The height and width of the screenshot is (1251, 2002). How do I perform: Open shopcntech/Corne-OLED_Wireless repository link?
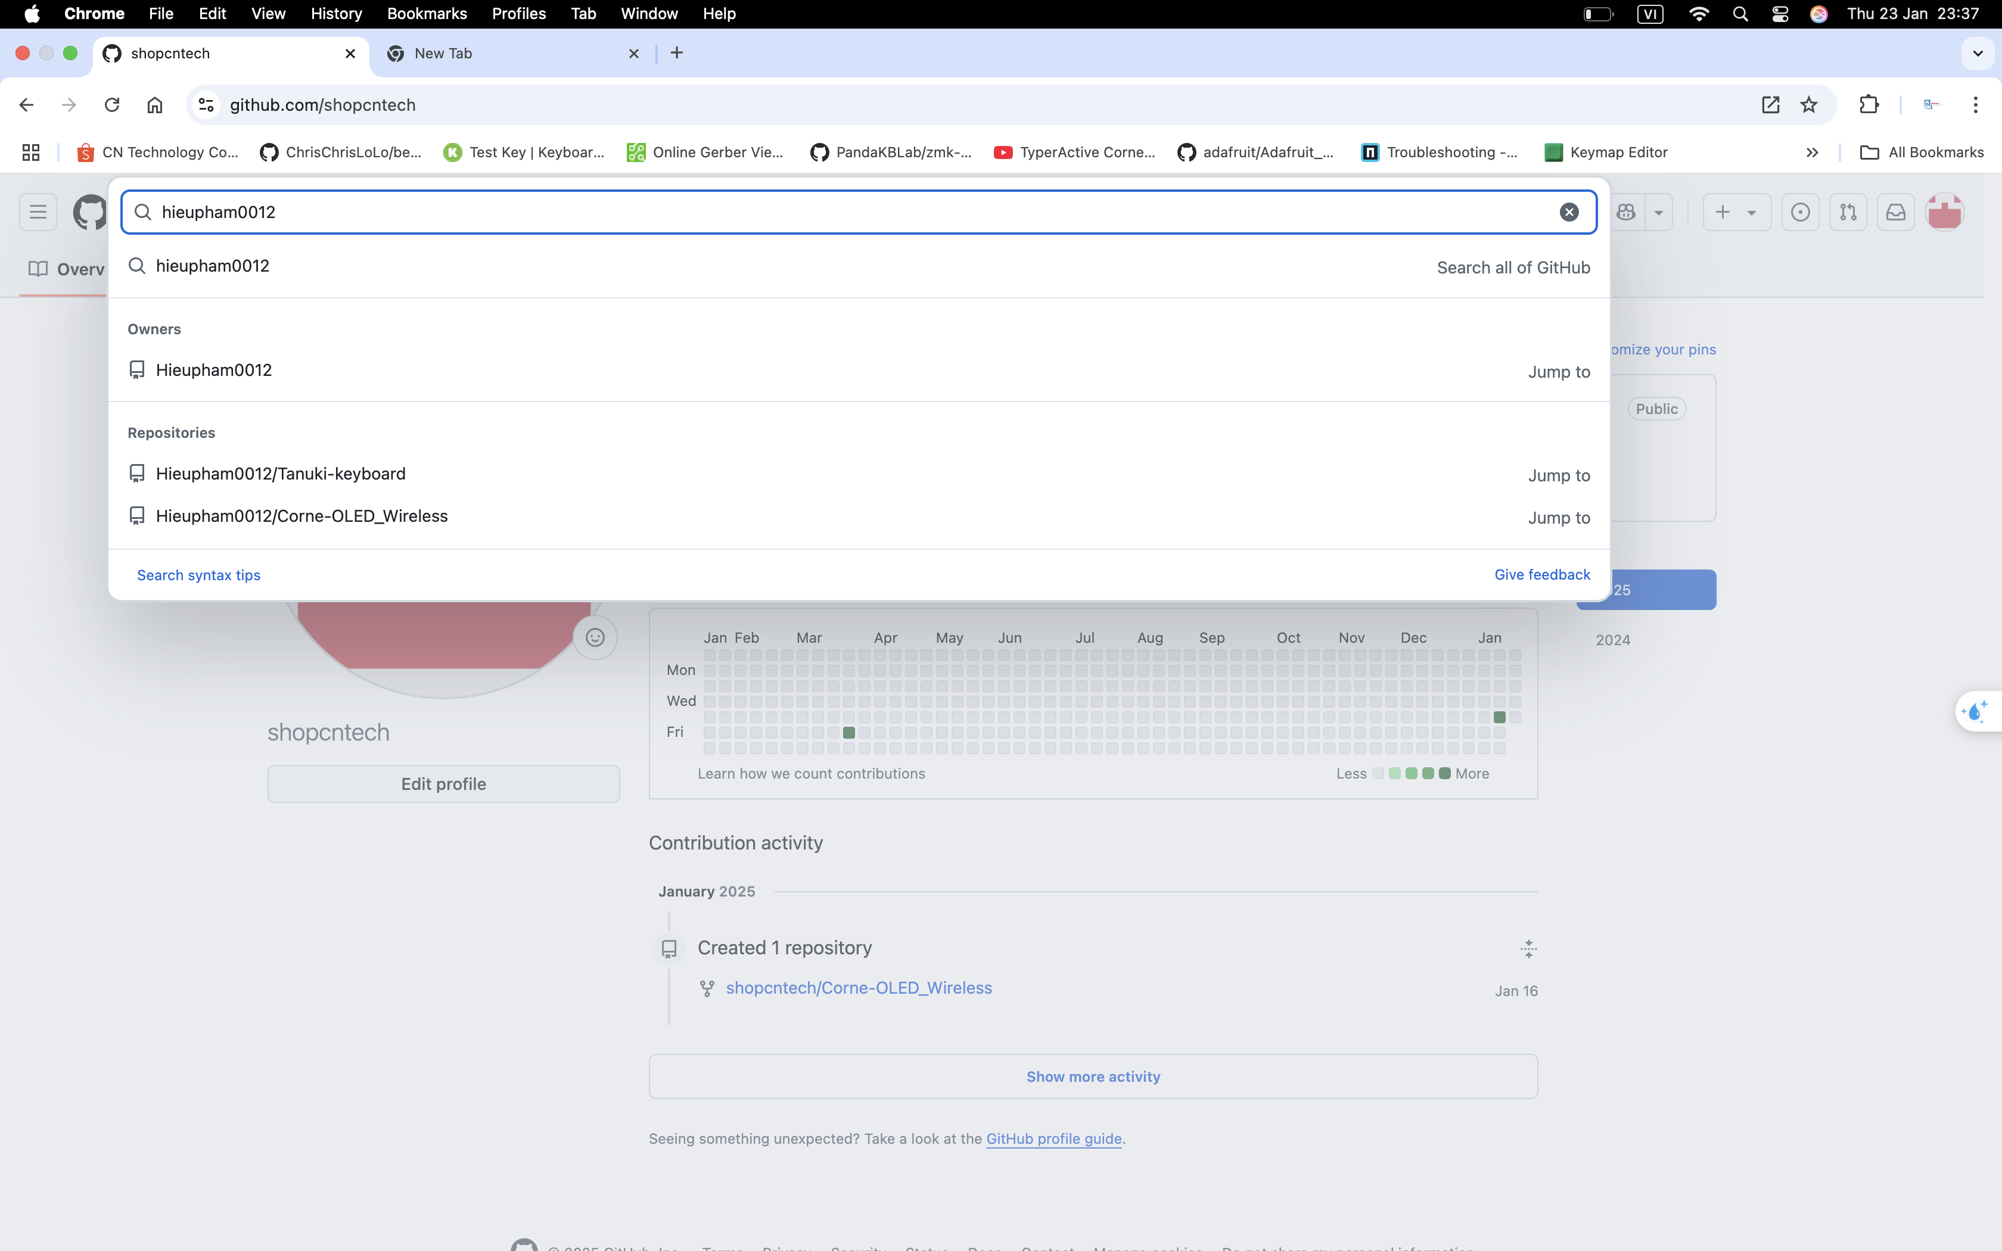859,988
